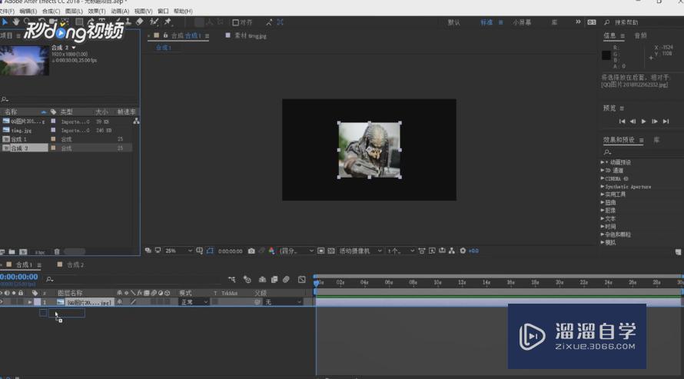This screenshot has width=684, height=379.
Task: Toggle the shy switch on layer 1
Action: 120,302
